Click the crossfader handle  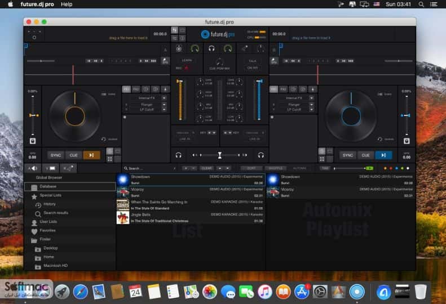[219, 155]
